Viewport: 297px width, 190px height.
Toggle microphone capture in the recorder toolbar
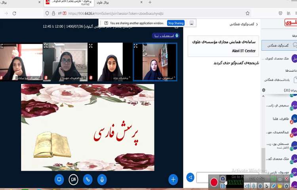click(253, 186)
